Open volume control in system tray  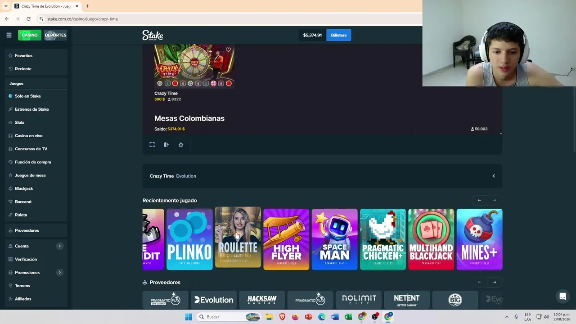pyautogui.click(x=547, y=317)
